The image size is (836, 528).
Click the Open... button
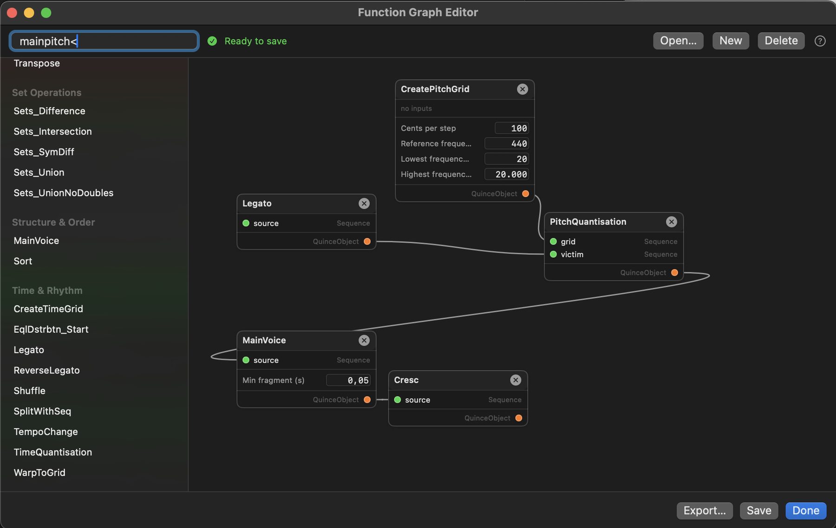(678, 41)
